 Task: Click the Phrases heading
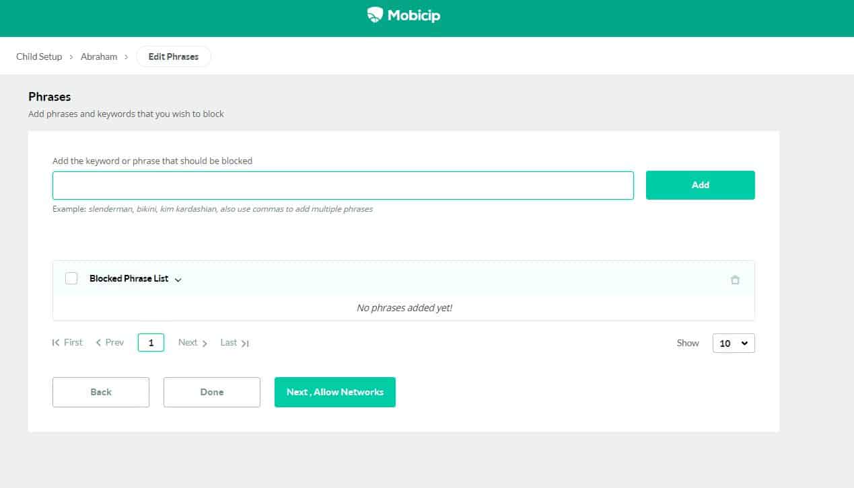pyautogui.click(x=50, y=97)
